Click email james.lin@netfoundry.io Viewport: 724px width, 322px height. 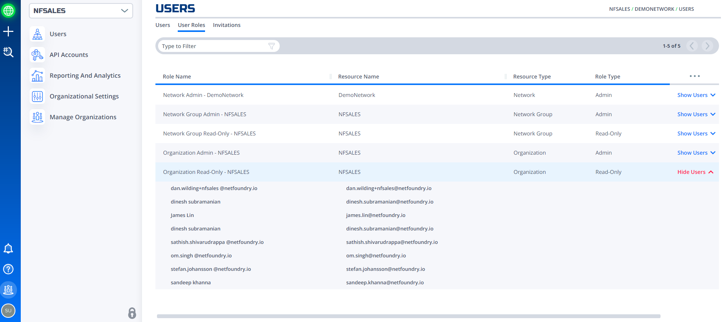(376, 215)
